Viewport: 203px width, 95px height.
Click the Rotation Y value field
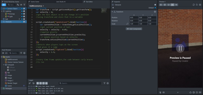click(x=143, y=21)
